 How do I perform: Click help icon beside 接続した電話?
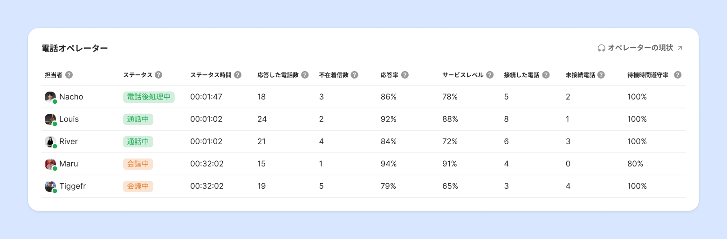pyautogui.click(x=546, y=75)
